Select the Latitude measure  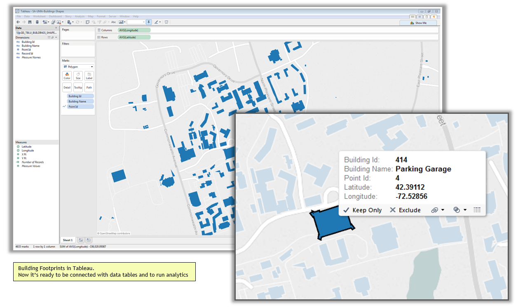[x=26, y=147]
